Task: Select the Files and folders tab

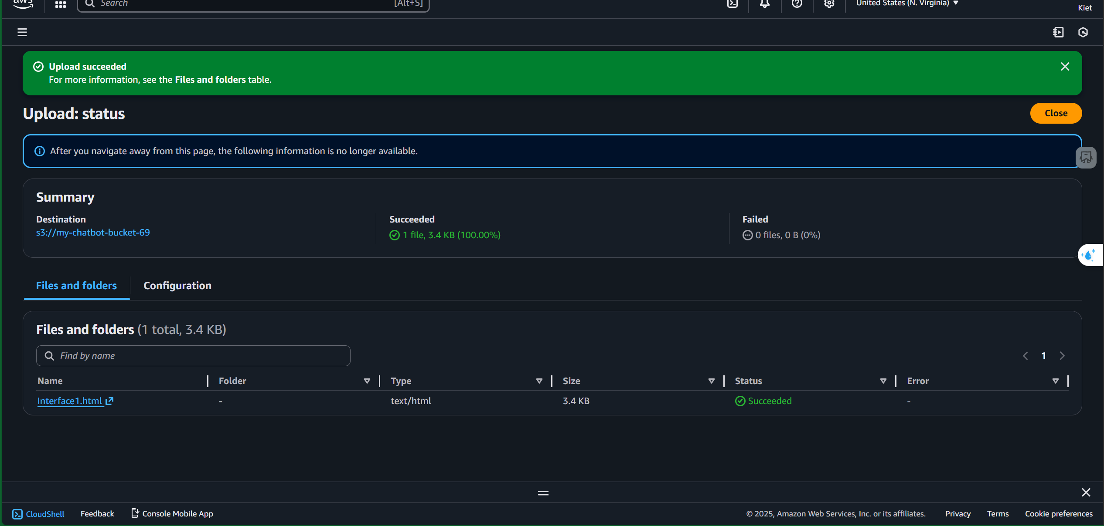Action: coord(76,286)
